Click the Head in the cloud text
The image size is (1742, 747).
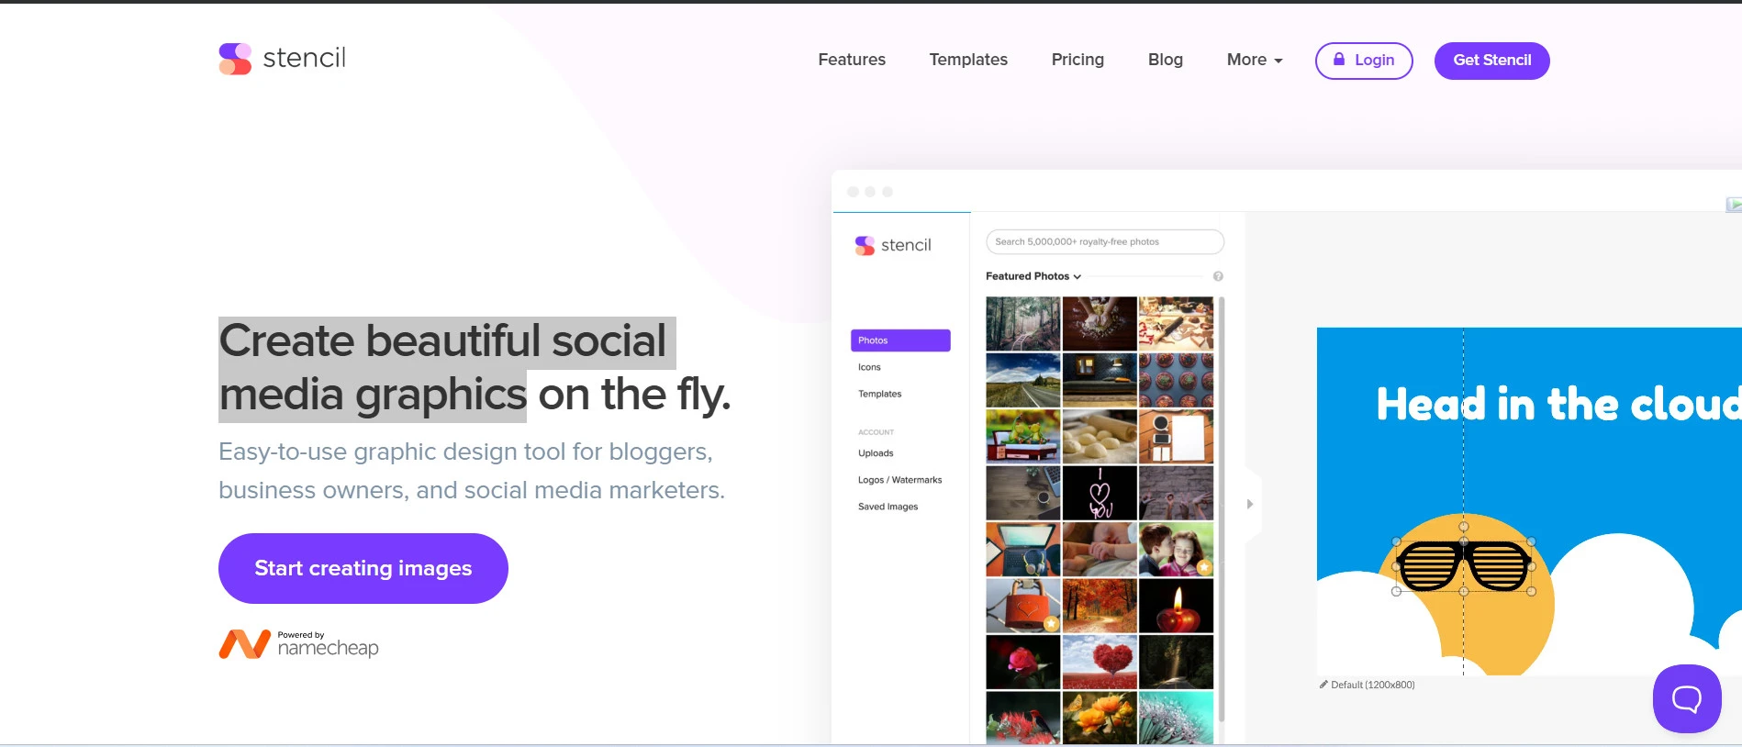[x=1558, y=405]
